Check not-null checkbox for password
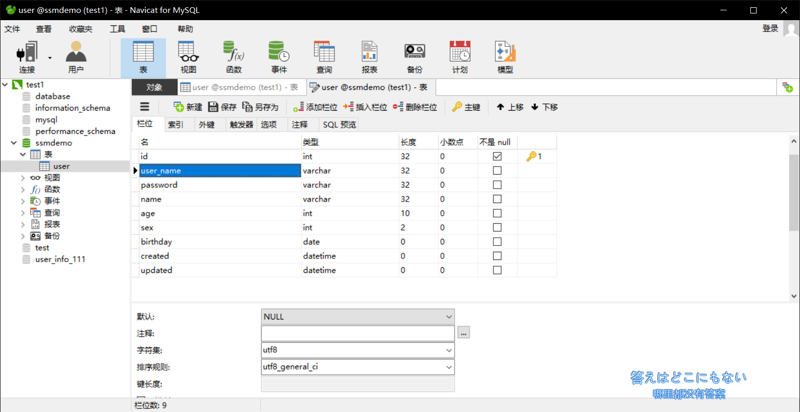The height and width of the screenshot is (412, 800). [497, 185]
